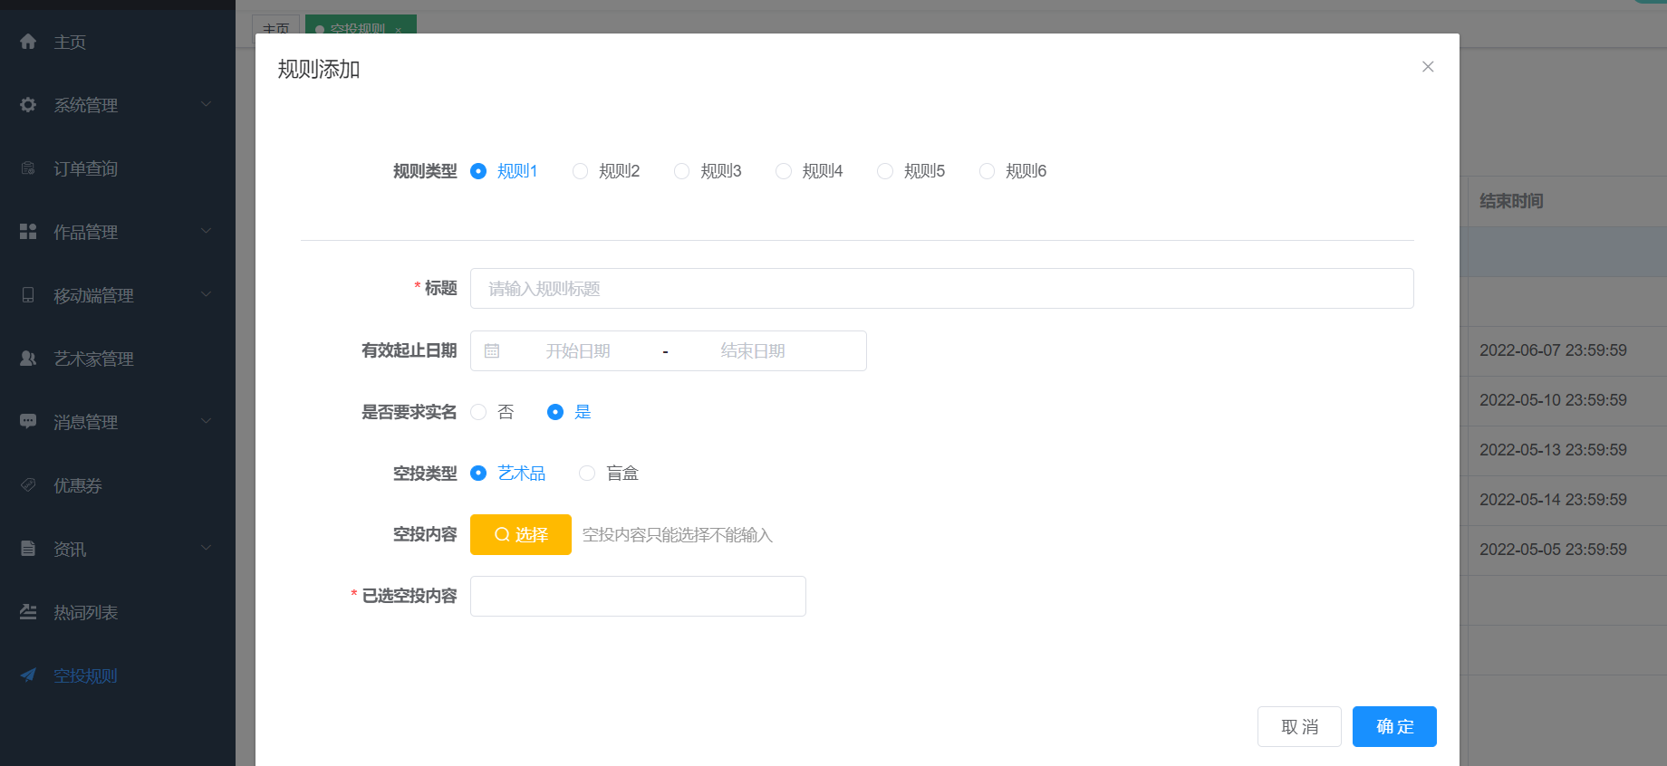Click the 已选空投内容 input box
Screen dimensions: 1667x766
coord(638,597)
